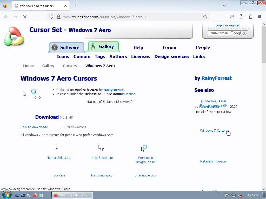Click the Log-in link

point(220,25)
